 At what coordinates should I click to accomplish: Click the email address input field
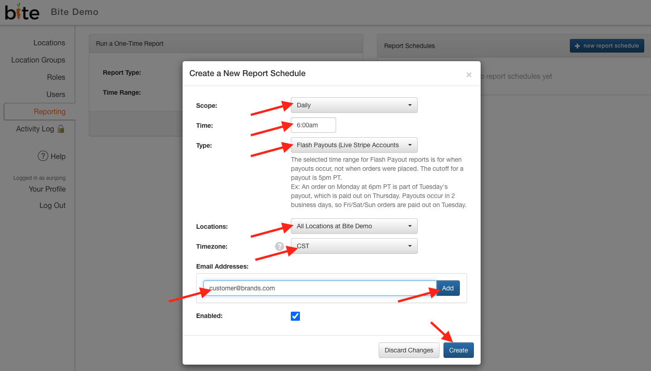tap(320, 288)
